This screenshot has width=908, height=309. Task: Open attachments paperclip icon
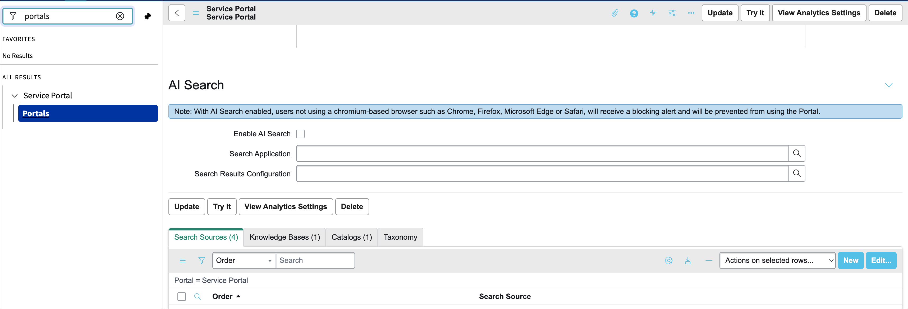(x=615, y=13)
